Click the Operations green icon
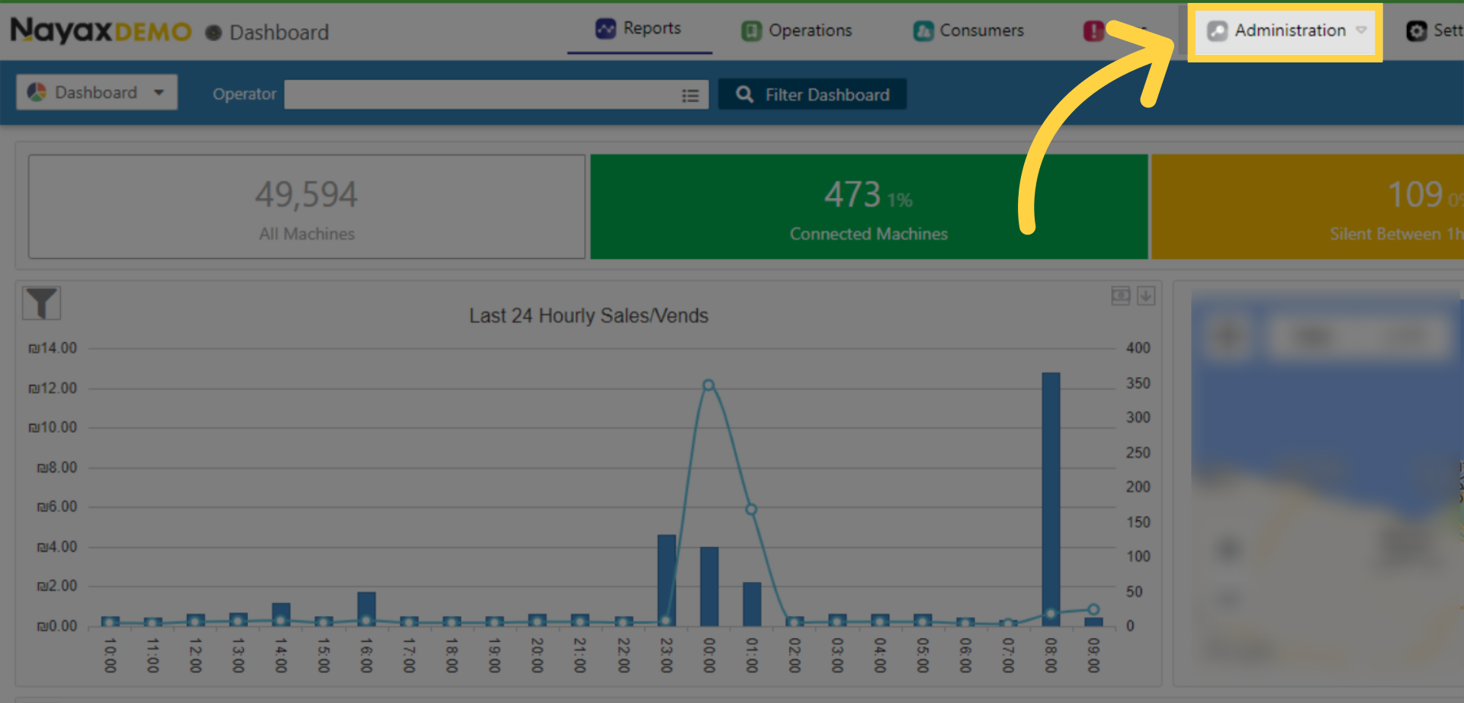1464x703 pixels. [x=752, y=30]
